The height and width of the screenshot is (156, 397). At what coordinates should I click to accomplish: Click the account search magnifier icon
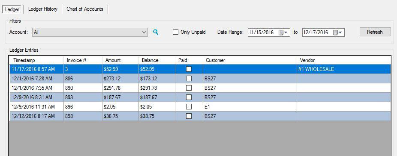[156, 32]
